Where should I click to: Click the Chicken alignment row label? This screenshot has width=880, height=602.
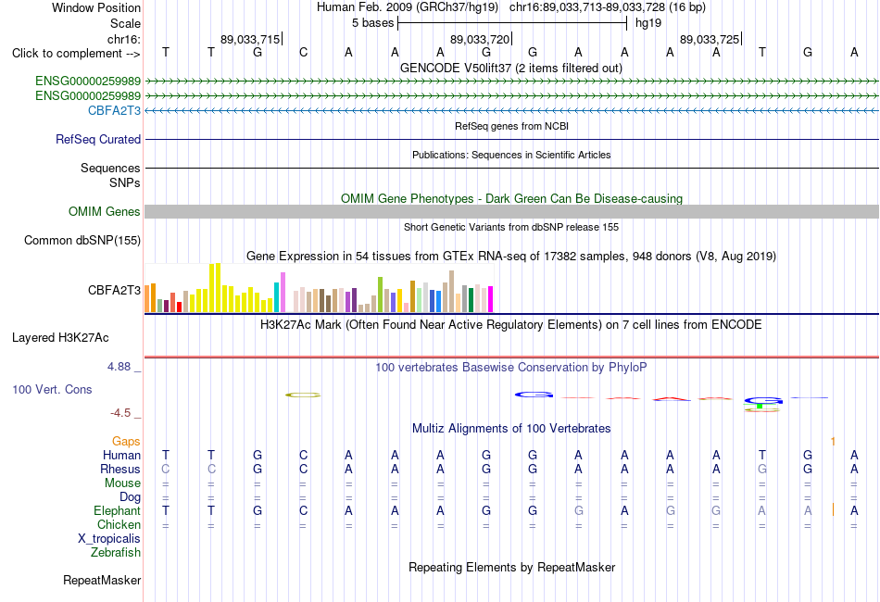click(x=119, y=524)
